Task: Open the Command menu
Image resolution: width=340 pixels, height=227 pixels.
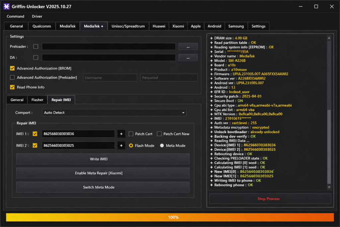Action: (15, 17)
